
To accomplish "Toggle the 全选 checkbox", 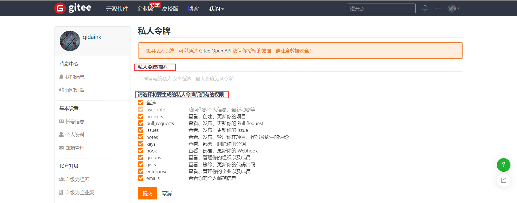I will (141, 102).
